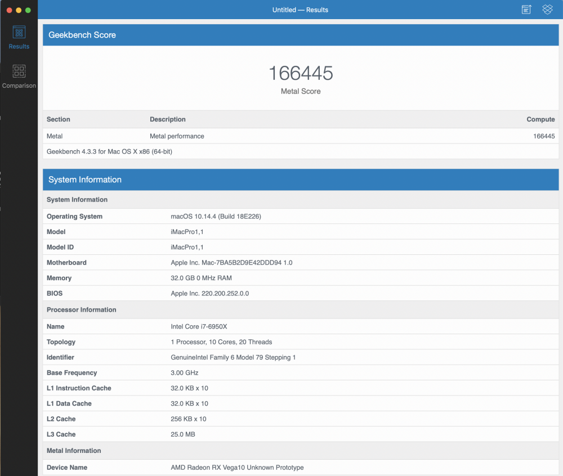Click the 'Topology' row label
The image size is (563, 476).
(61, 342)
